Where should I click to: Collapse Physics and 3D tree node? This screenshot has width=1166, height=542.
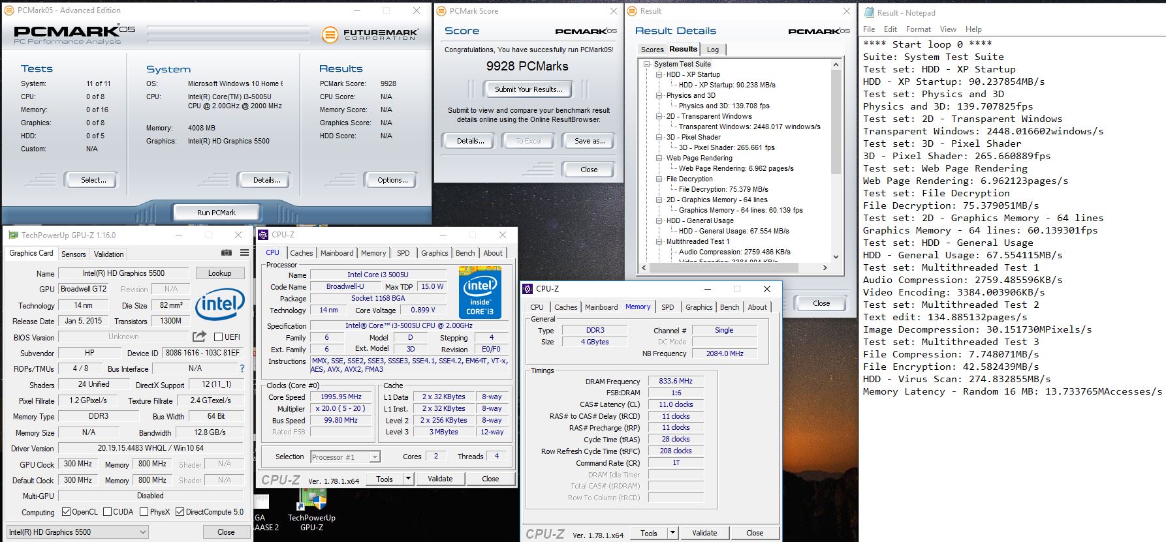click(659, 95)
